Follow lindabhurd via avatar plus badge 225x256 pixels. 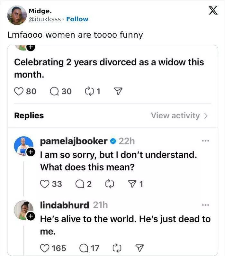pos(30,216)
